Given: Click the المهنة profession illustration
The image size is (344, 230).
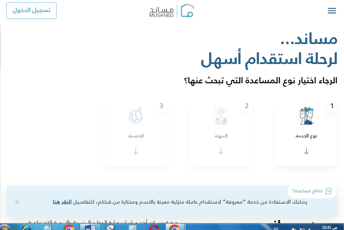Looking at the screenshot, I should 221,116.
